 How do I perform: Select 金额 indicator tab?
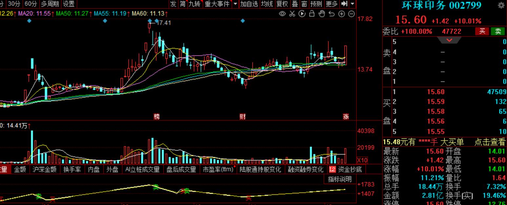tap(20, 169)
